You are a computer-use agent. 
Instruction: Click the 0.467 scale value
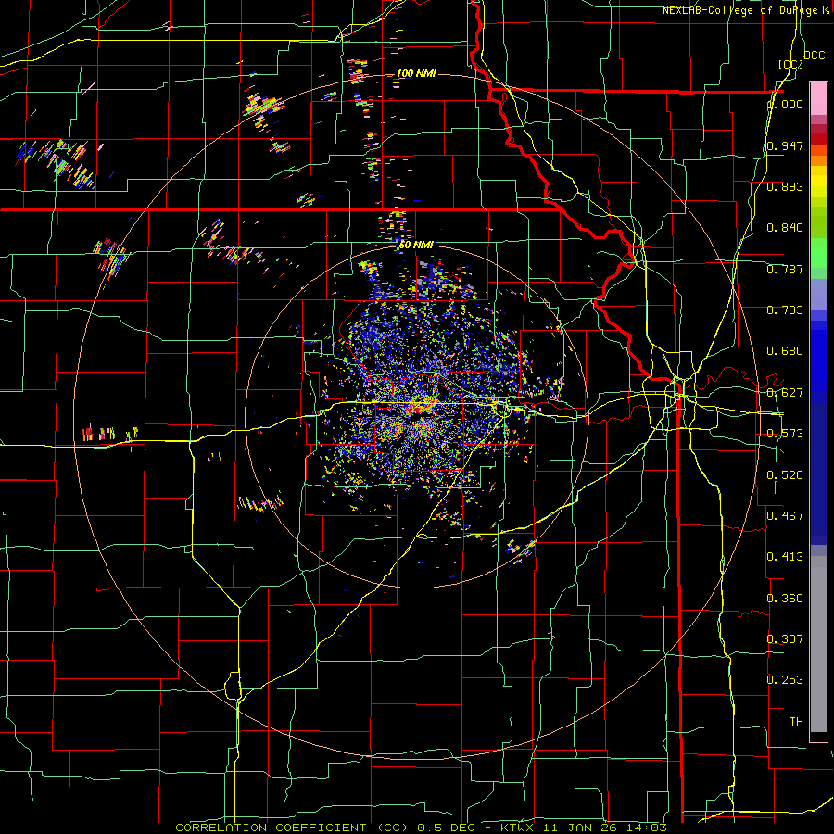pyautogui.click(x=785, y=516)
